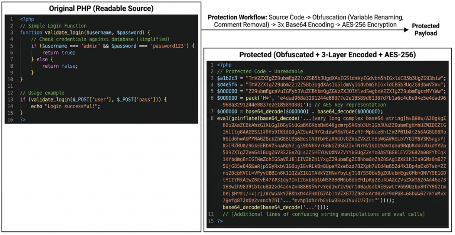Select the "Protected Payload" label
This screenshot has width=455, height=235.
click(x=425, y=29)
